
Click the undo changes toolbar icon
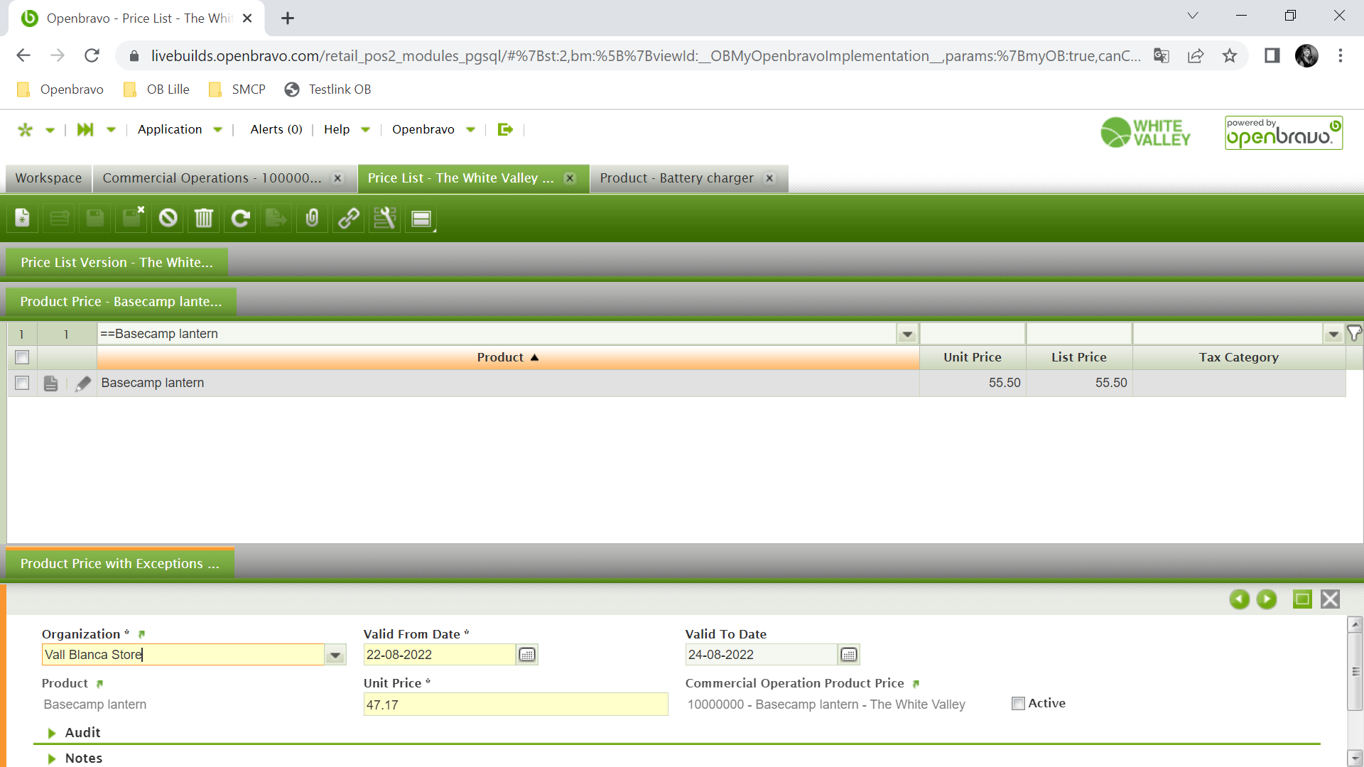[x=168, y=218]
